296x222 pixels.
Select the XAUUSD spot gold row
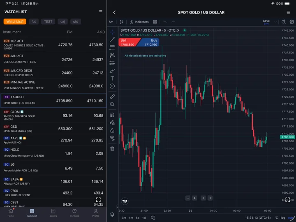click(x=53, y=100)
